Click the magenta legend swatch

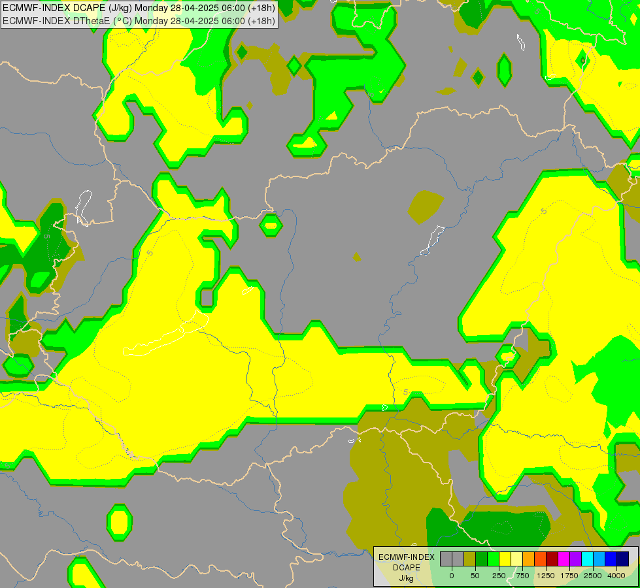(564, 559)
